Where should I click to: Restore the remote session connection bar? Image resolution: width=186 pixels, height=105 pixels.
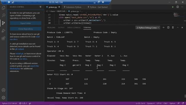(99, 2)
